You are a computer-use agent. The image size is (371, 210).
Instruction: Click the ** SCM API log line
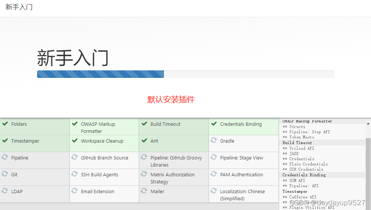point(294,180)
